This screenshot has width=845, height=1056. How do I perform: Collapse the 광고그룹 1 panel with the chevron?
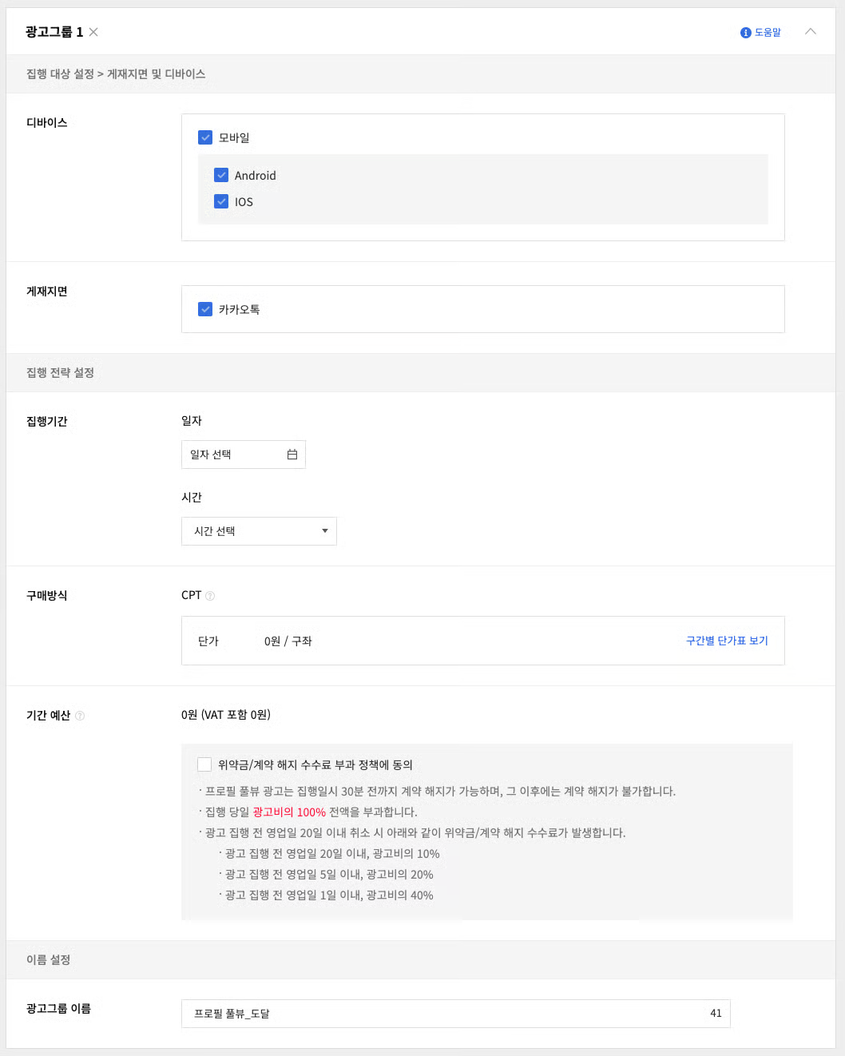810,32
